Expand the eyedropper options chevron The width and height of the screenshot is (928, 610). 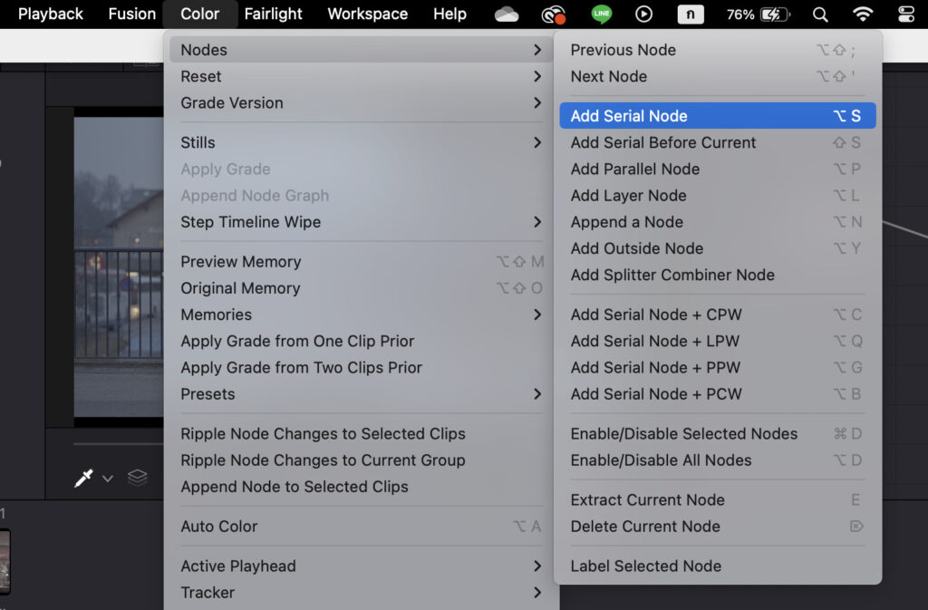pos(107,479)
